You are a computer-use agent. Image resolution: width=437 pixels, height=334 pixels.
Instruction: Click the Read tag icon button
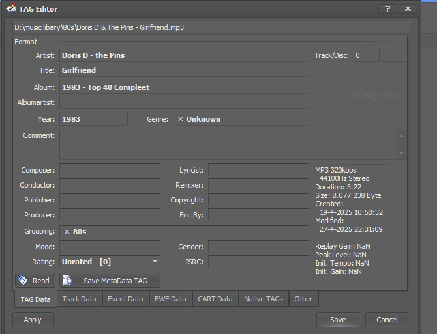(35, 281)
